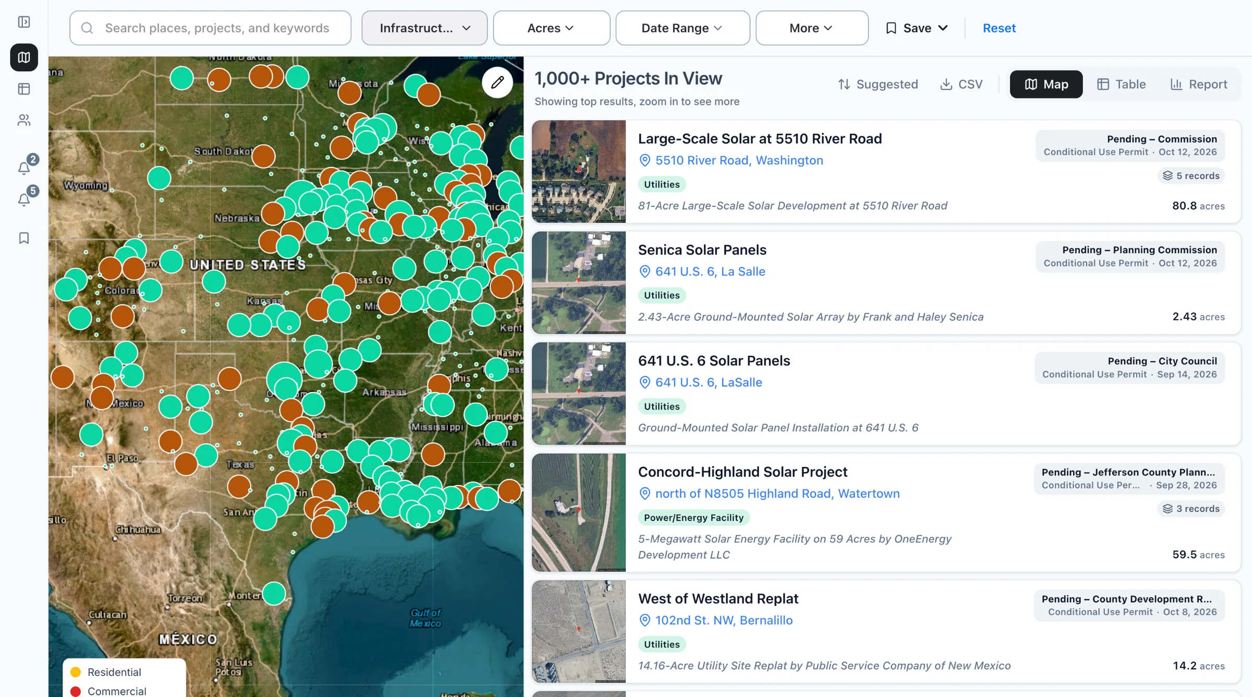Open the Suggested sort control
1252x697 pixels.
coord(878,84)
